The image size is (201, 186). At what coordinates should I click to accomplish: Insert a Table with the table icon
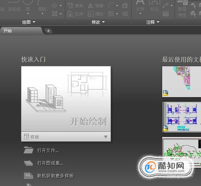click(x=166, y=14)
